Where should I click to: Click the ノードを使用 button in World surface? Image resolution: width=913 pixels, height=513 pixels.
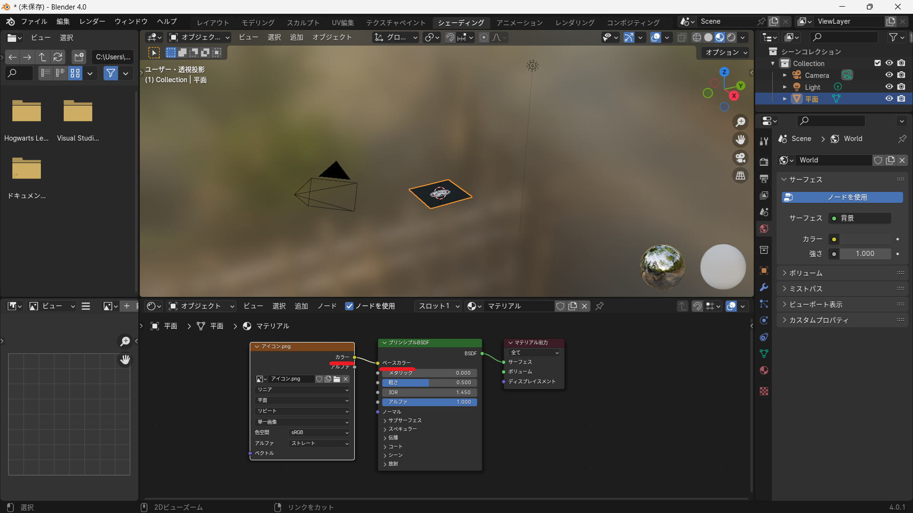tap(842, 197)
